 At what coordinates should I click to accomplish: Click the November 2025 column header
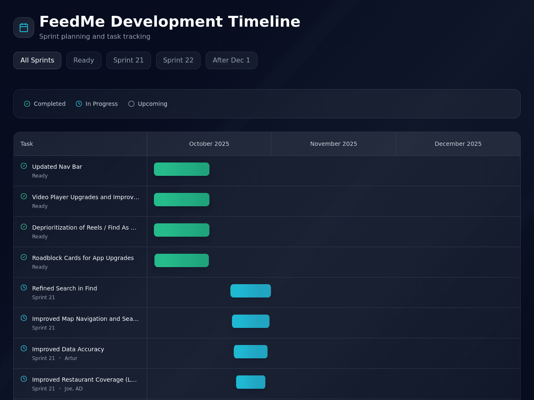pos(334,144)
